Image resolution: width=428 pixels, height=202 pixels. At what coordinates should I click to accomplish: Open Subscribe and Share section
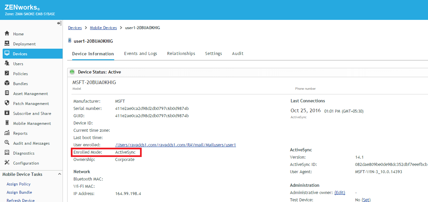(32, 114)
